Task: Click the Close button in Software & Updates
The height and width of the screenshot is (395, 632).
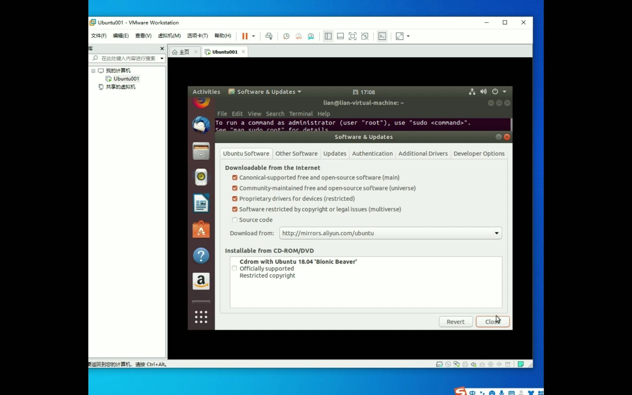Action: (x=493, y=322)
